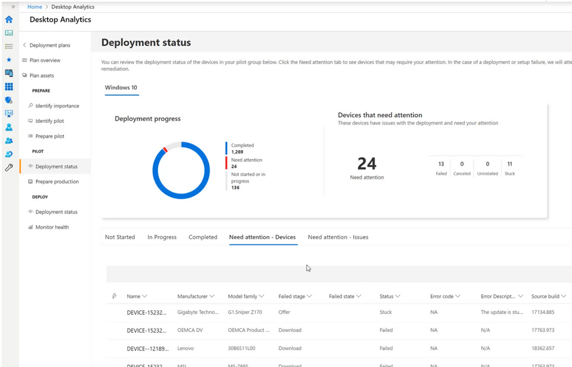Open the All resources grid icon
572x367 pixels.
[7, 86]
